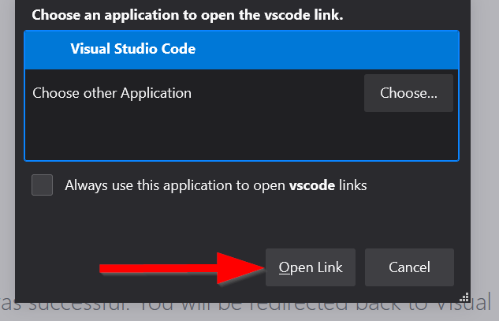Open the Choose... application picker
The width and height of the screenshot is (499, 321).
pos(408,93)
